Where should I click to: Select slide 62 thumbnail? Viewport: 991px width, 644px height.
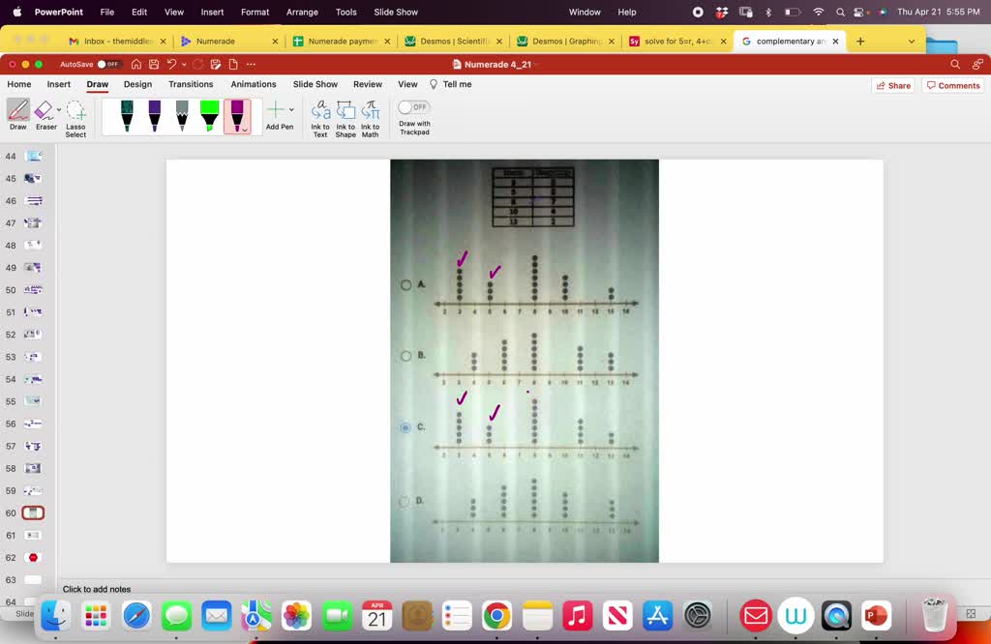tap(33, 558)
